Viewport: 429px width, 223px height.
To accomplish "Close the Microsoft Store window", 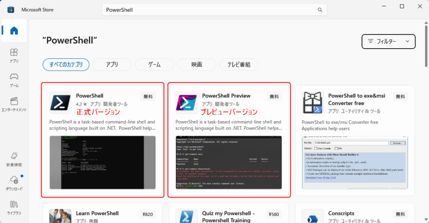I will [x=420, y=6].
